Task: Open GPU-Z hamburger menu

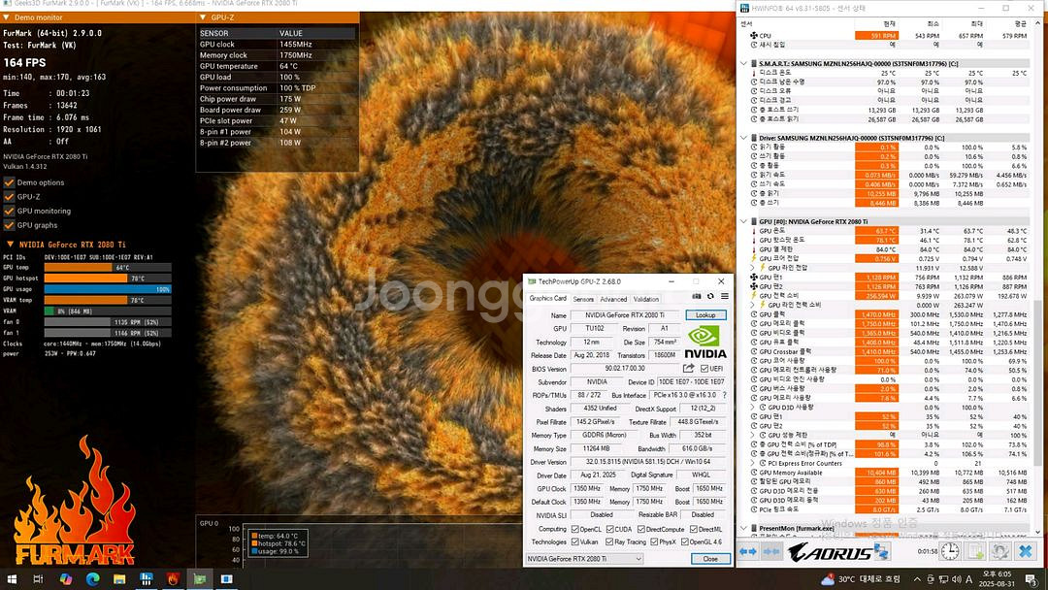Action: 725,297
